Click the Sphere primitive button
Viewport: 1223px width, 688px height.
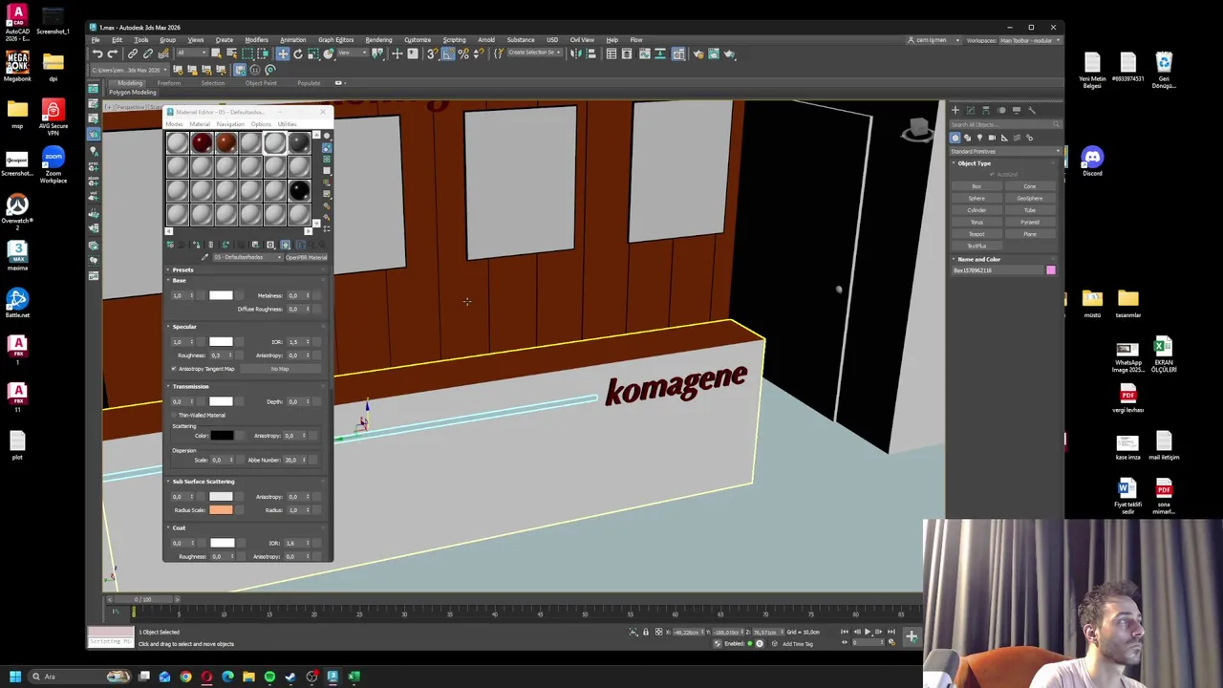976,199
